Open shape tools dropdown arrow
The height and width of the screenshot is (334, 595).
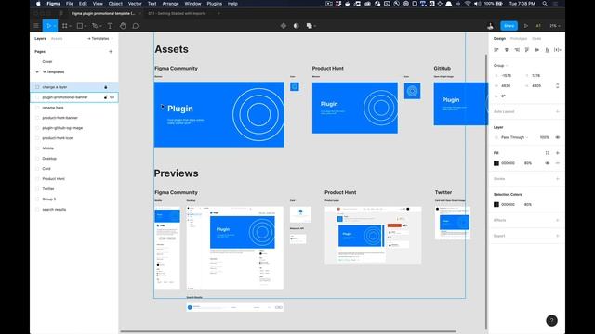pyautogui.click(x=86, y=26)
